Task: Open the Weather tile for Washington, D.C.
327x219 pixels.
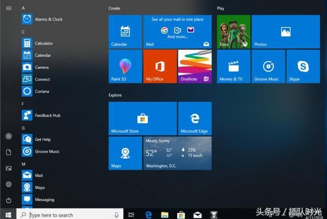Action: 177,153
